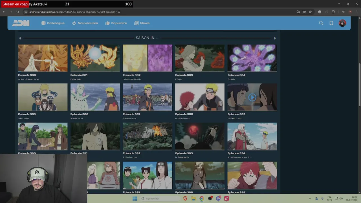Open Épisode 388 thumbnail
Viewport: 361px width, 203px height.
[x=200, y=97]
